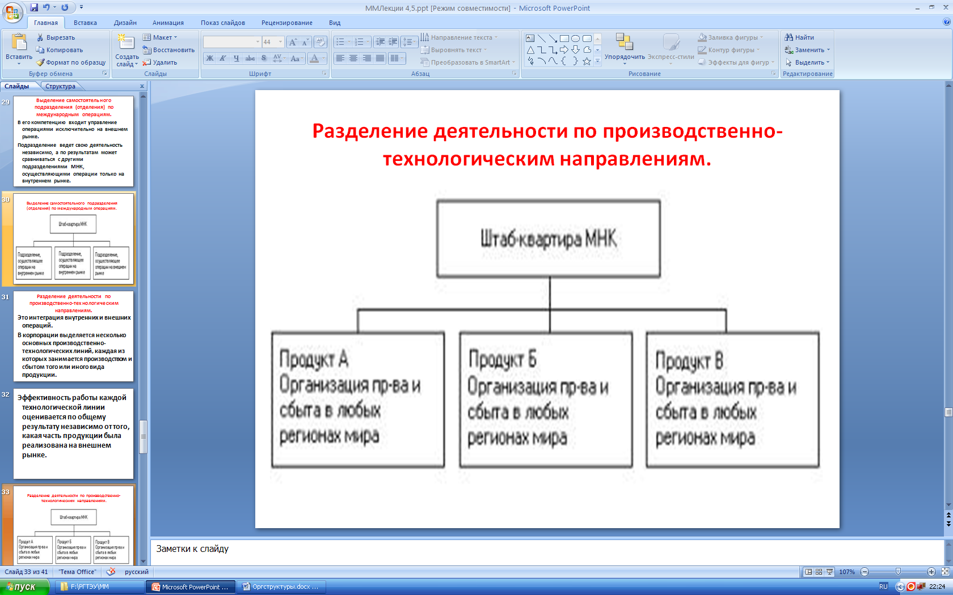The height and width of the screenshot is (595, 953).
Task: Switch to Оргструктуры.docx on the taskbar
Action: tap(280, 586)
